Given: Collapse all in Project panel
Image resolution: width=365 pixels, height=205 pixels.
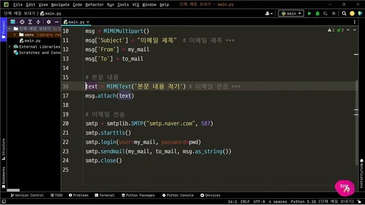Looking at the screenshot, I should click(38, 22).
